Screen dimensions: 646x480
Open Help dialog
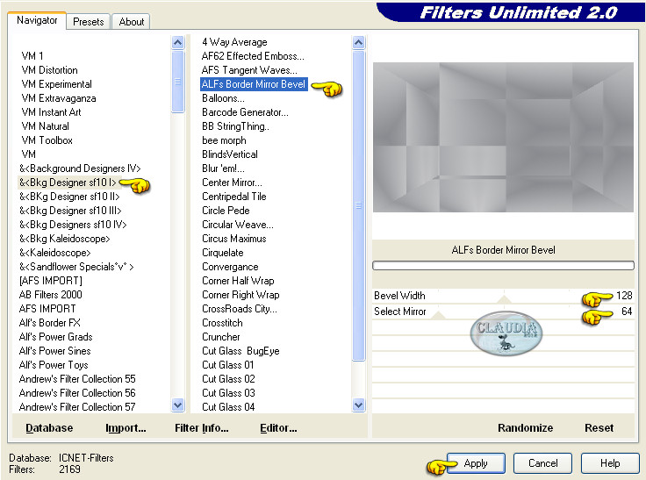(610, 463)
